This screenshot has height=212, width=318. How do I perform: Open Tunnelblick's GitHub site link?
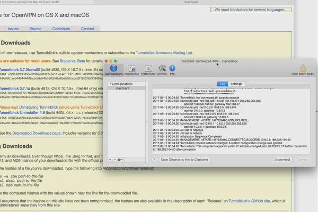(249, 201)
